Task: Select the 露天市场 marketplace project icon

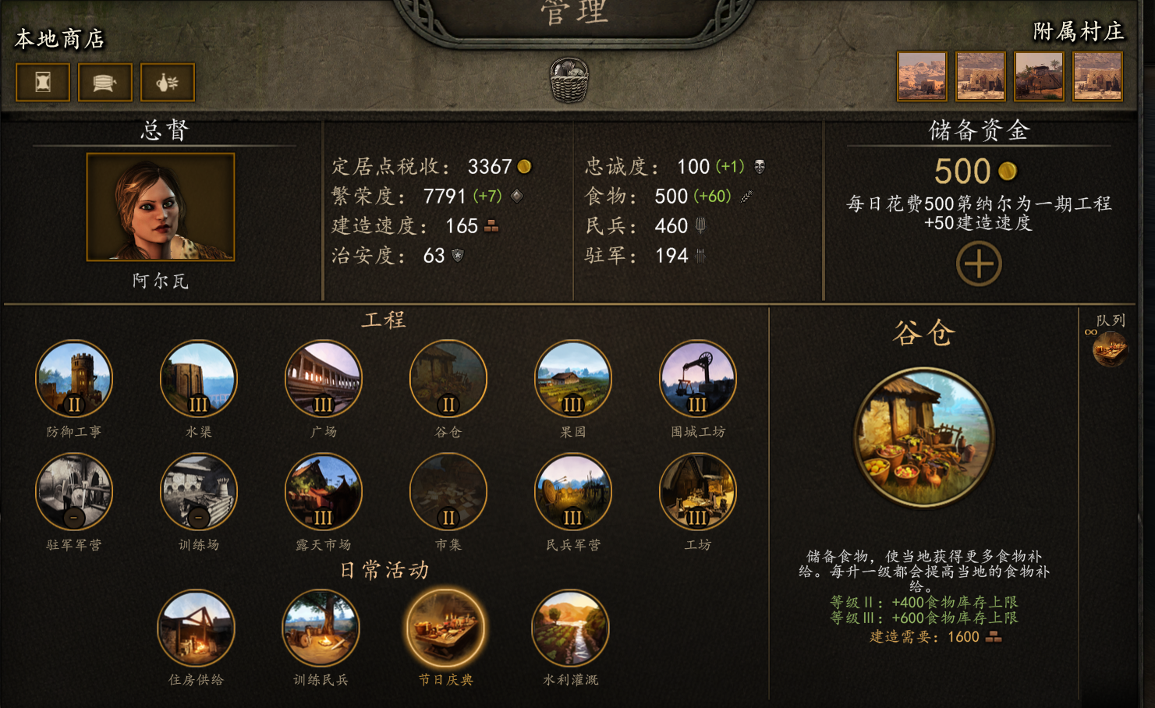Action: [324, 492]
